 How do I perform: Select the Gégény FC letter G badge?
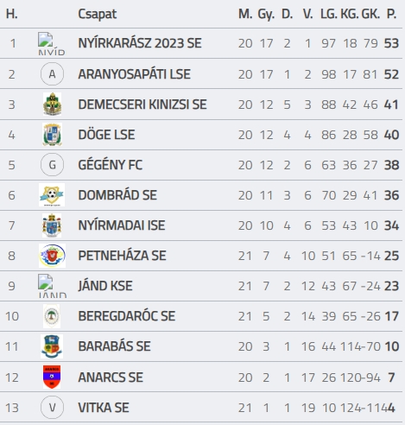(52, 165)
